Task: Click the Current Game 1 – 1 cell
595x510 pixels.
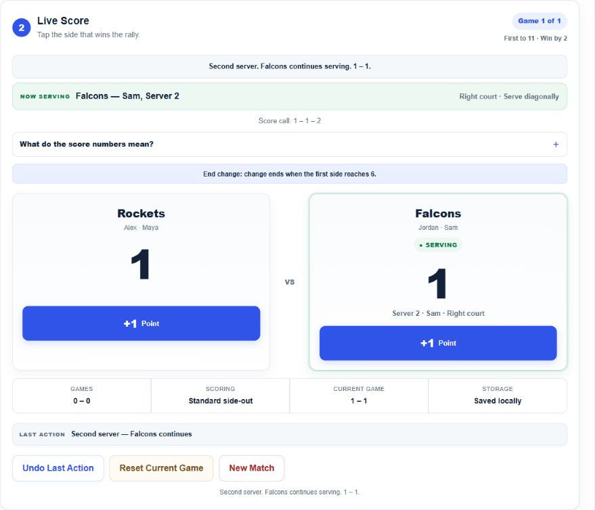Action: pyautogui.click(x=359, y=396)
